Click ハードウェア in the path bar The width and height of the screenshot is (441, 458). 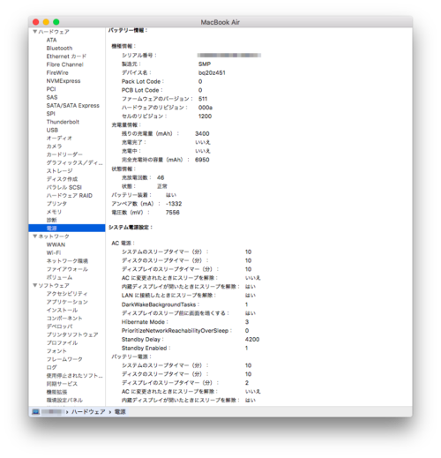coord(88,411)
